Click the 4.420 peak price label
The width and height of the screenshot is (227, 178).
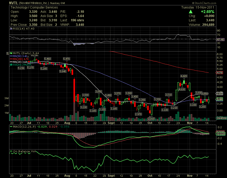(x=184, y=76)
